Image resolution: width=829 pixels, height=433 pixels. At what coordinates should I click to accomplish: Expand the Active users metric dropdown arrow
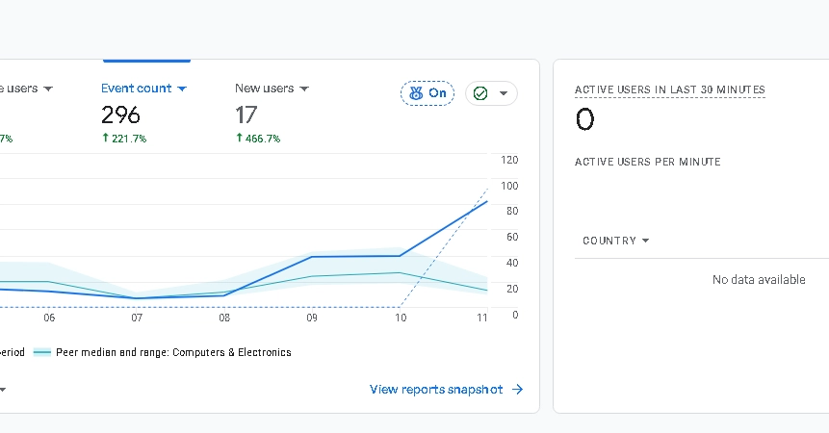click(x=48, y=89)
